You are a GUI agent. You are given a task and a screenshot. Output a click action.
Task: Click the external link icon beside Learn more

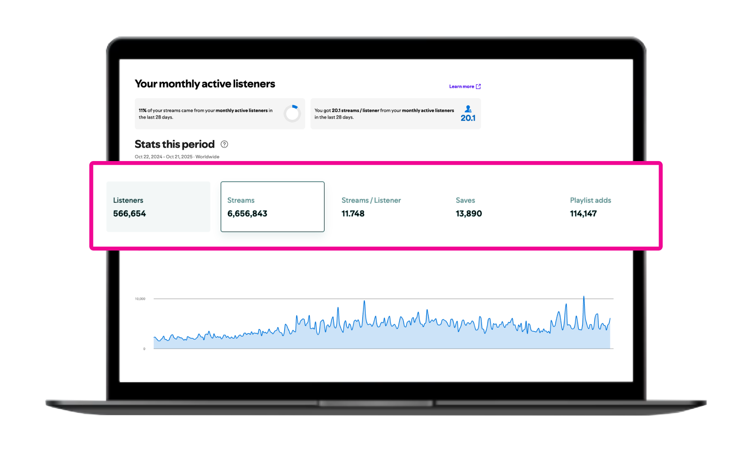click(478, 87)
